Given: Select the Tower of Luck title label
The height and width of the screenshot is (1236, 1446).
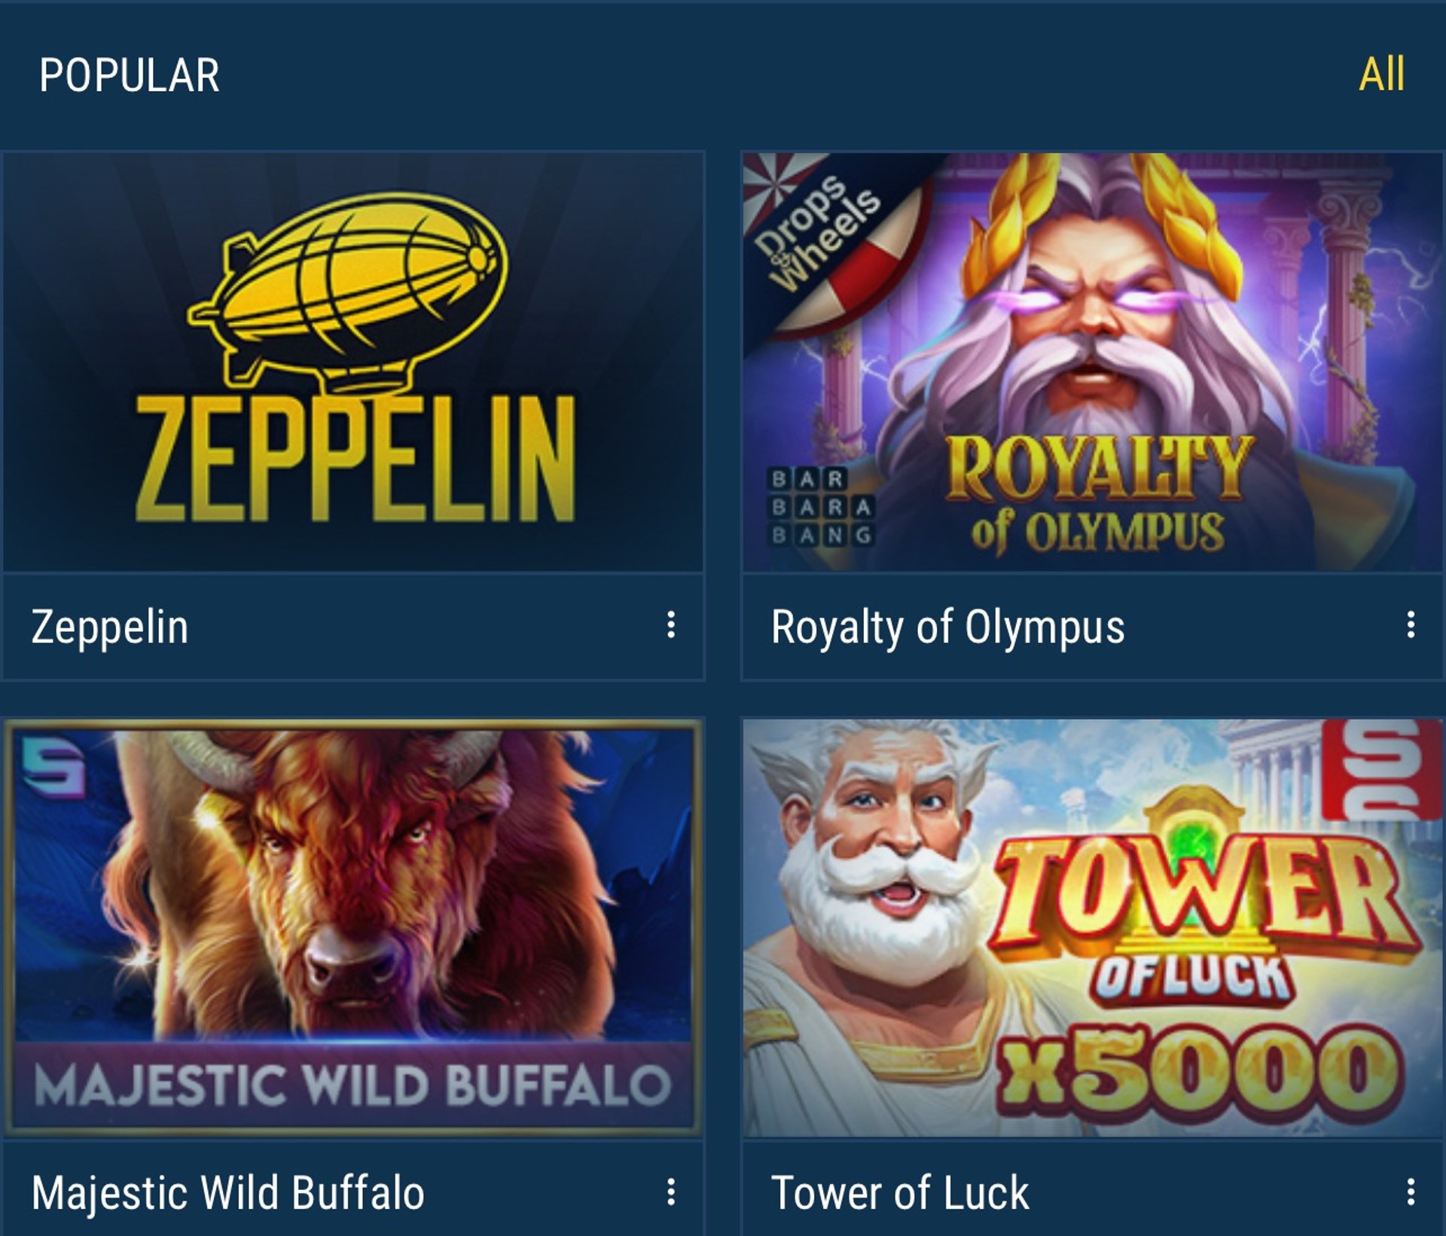Looking at the screenshot, I should [901, 1193].
